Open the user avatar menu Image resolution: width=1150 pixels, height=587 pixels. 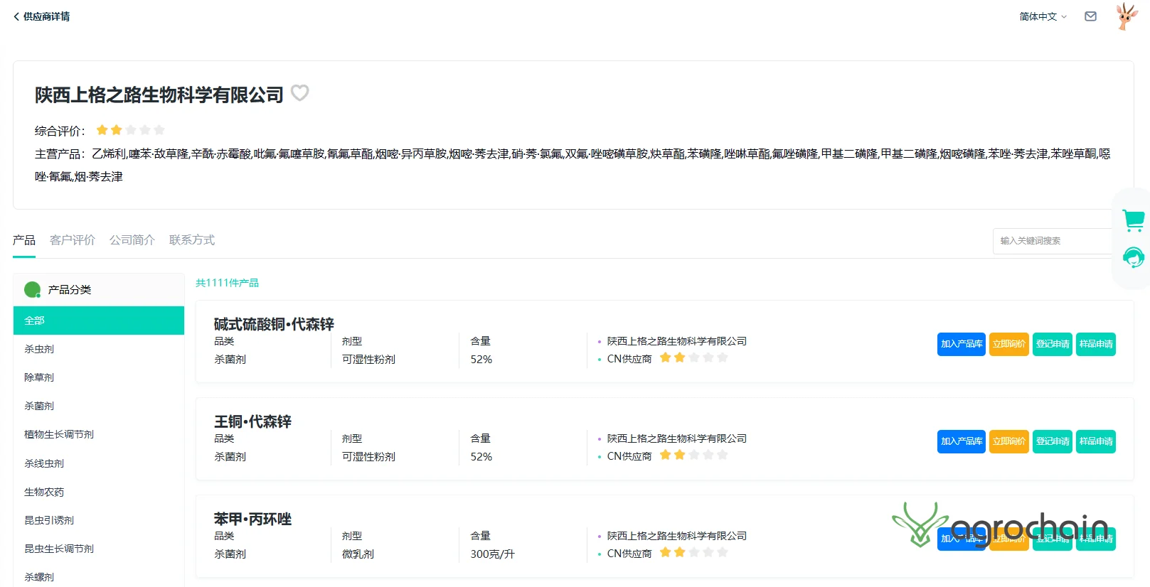(x=1126, y=16)
